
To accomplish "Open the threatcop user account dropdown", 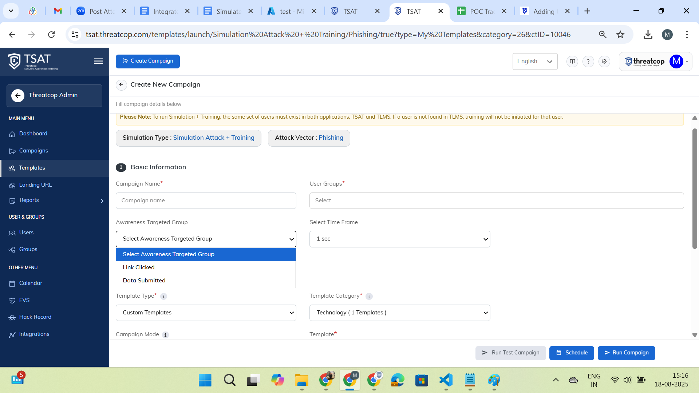I will click(655, 61).
